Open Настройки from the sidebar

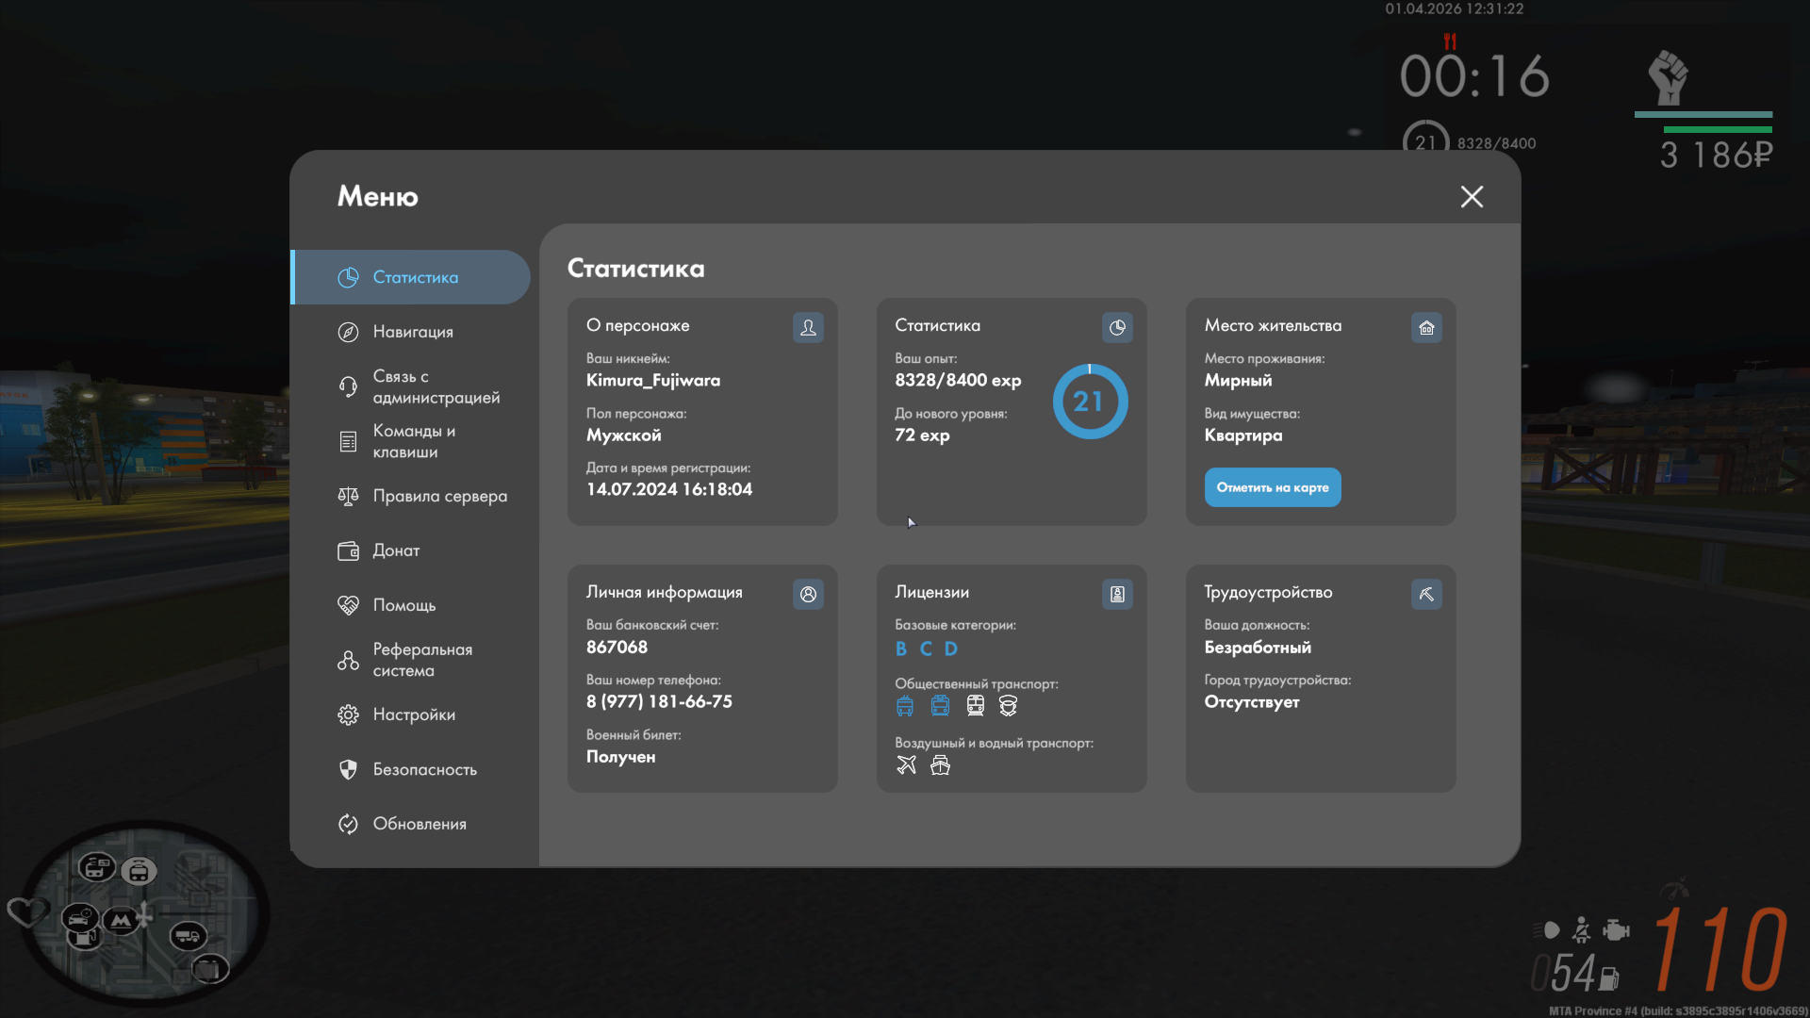[414, 714]
